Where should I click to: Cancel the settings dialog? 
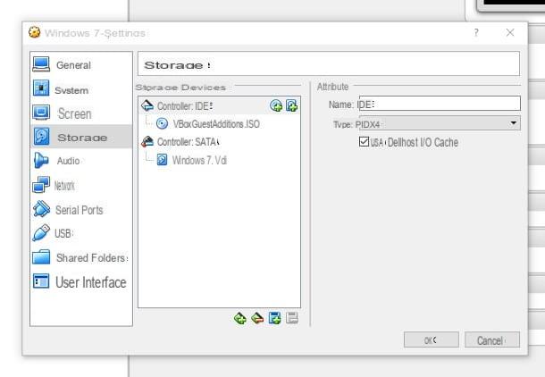point(491,339)
